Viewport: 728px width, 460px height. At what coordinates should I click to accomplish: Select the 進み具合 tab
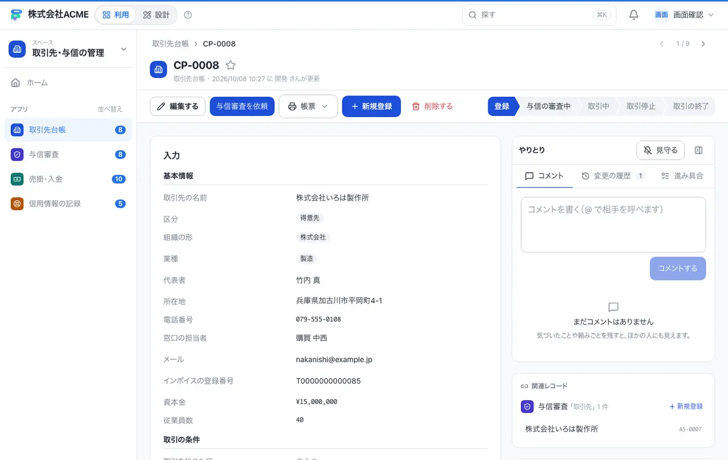pos(682,176)
